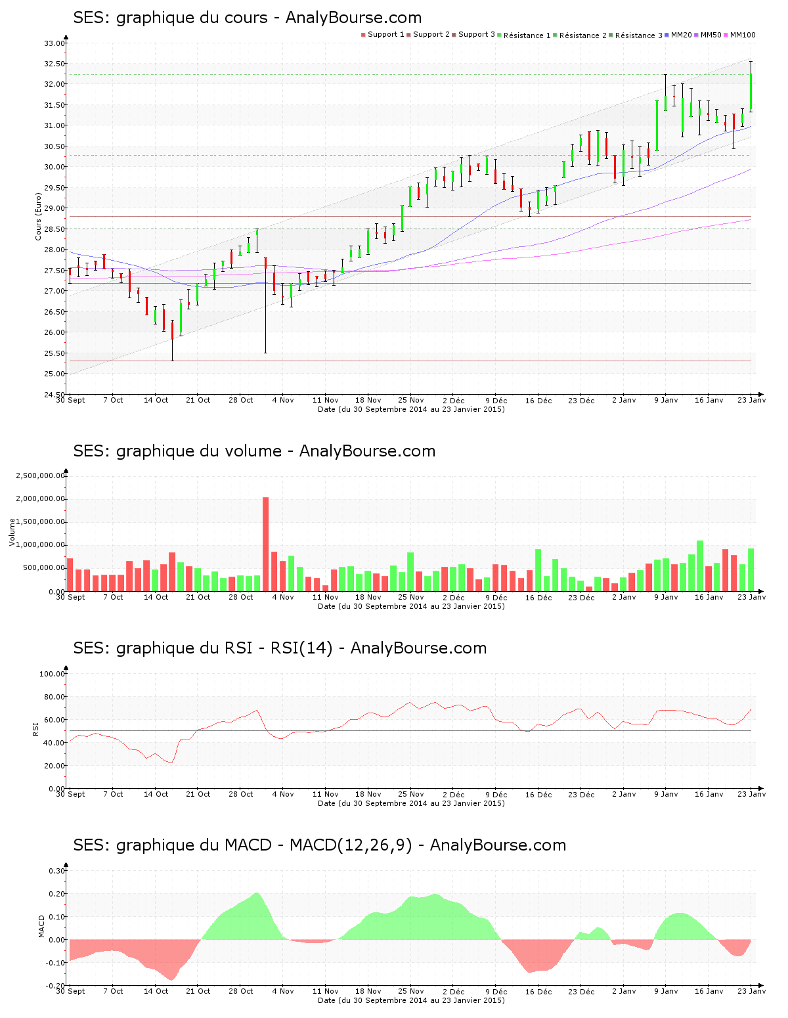Click the blue swatch beside MM20
This screenshot has width=788, height=1018.
[667, 35]
